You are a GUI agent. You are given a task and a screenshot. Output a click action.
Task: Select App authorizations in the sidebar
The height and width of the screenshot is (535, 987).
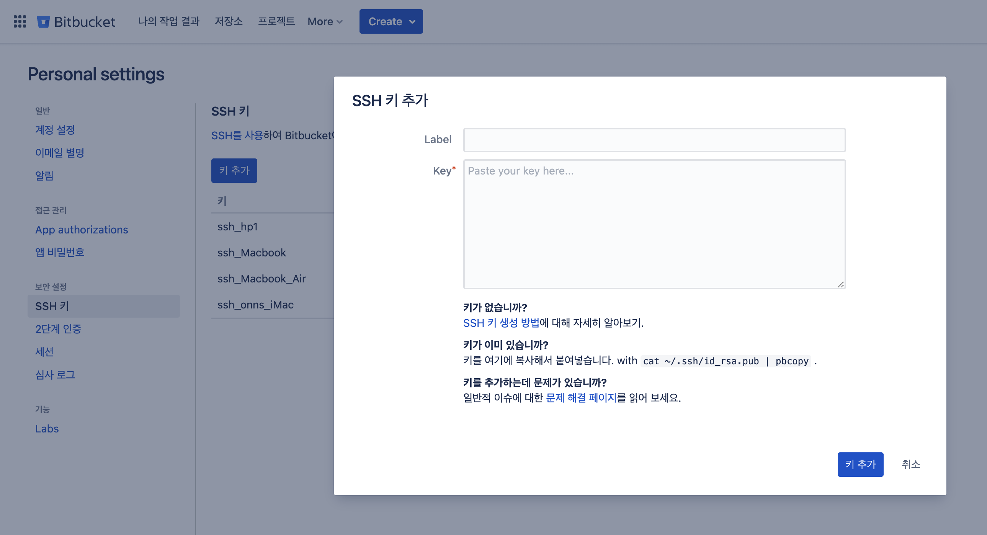click(x=82, y=229)
